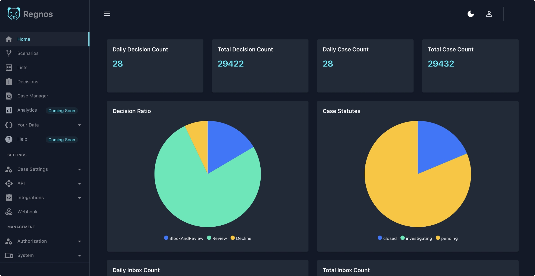Expand the Authorization submenu arrow
The height and width of the screenshot is (276, 535).
[x=79, y=241]
